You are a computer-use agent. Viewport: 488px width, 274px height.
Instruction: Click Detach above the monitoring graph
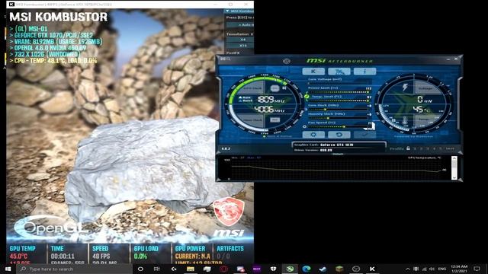338,154
